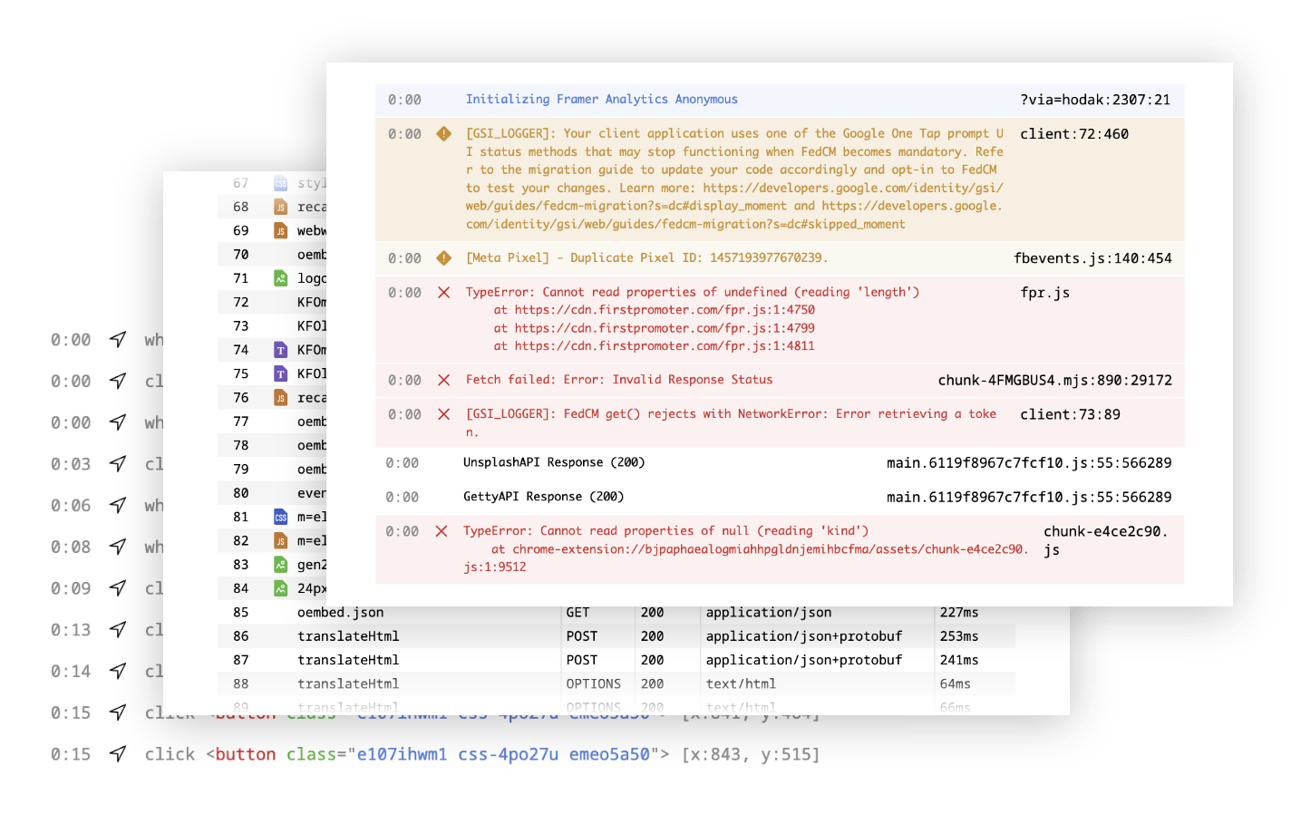Image resolution: width=1301 pixels, height=824 pixels.
Task: Click the error X beside the fpr.js TypeError
Action: click(443, 293)
